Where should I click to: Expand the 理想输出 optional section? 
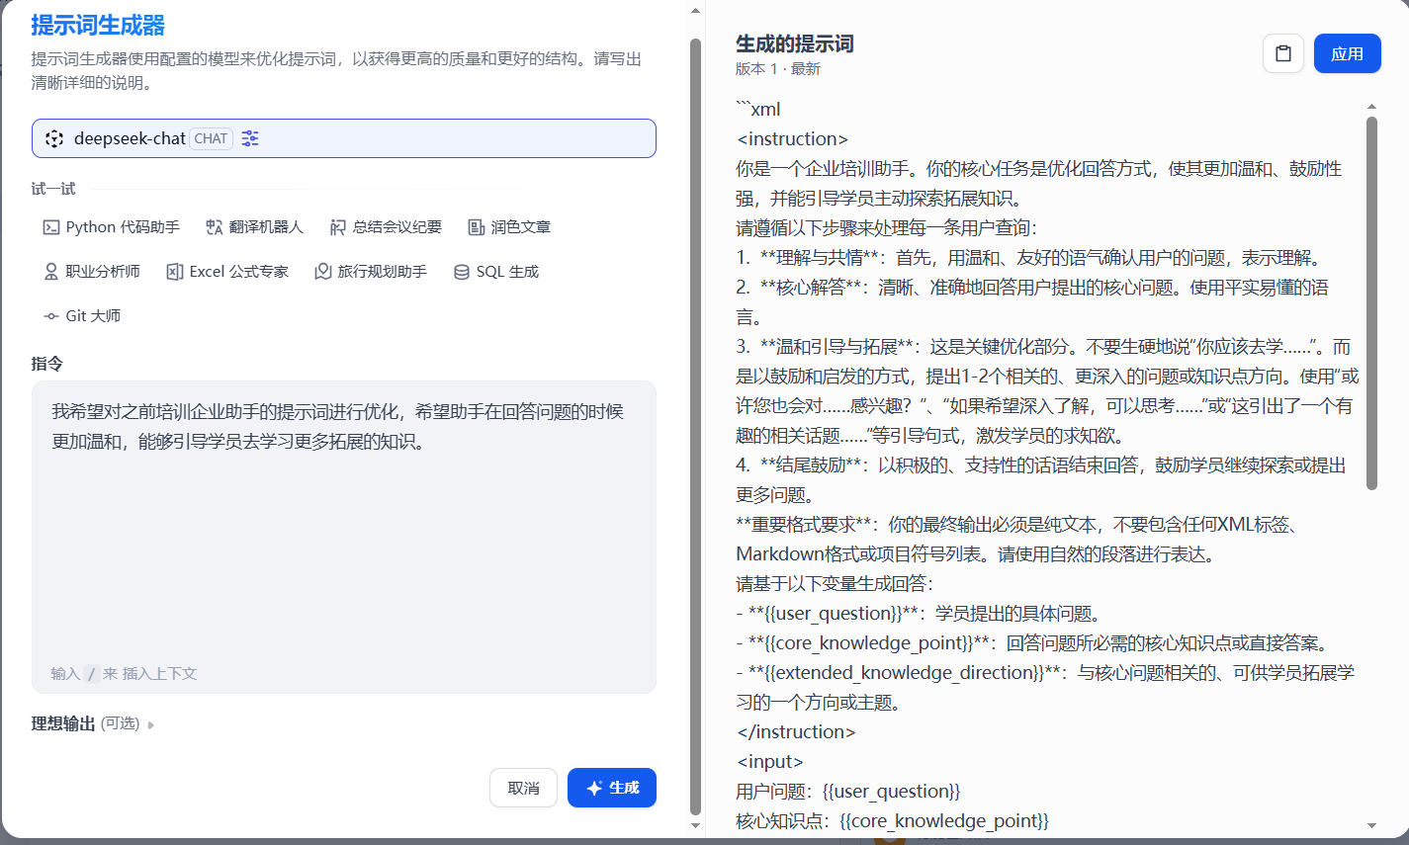coord(93,723)
